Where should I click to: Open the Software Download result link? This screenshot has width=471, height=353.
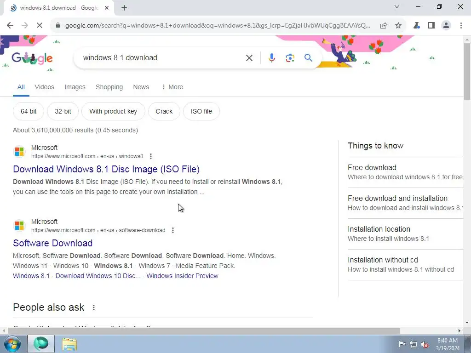(52, 243)
